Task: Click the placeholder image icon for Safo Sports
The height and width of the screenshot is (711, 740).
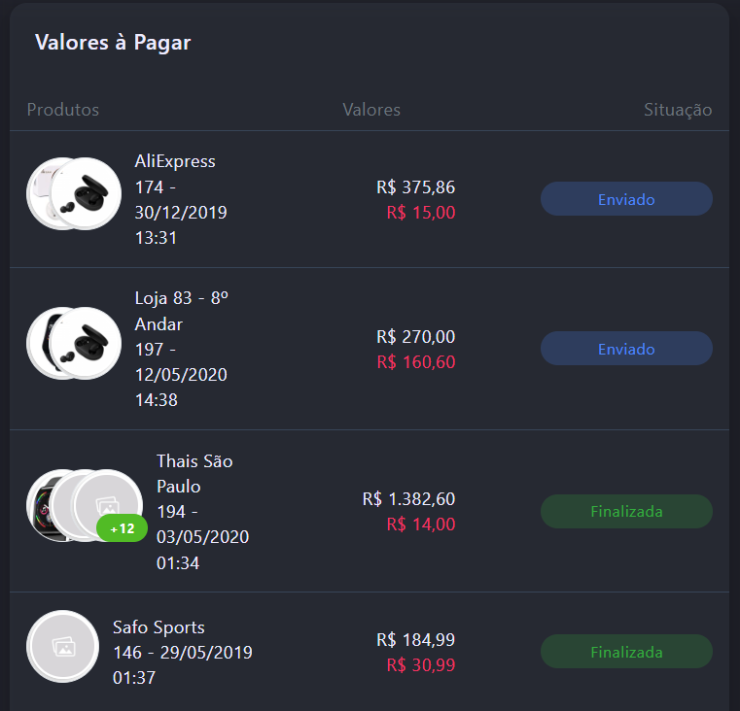Action: pyautogui.click(x=62, y=646)
